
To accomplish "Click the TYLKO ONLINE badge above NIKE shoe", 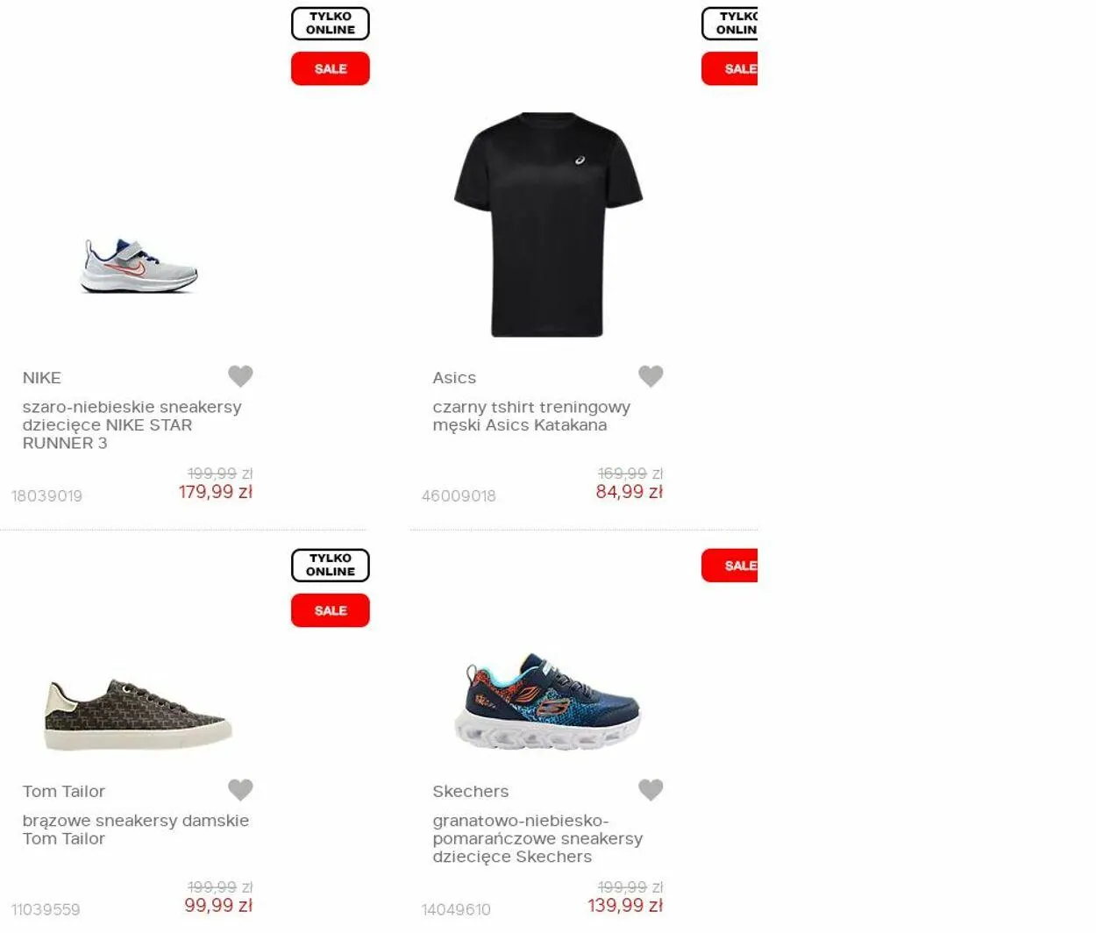I will (x=331, y=24).
